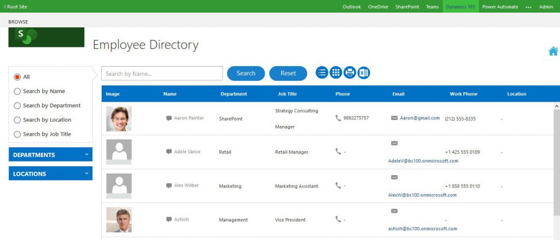
Task: Open chat icon beside Aaron Painter
Action: coord(169,118)
